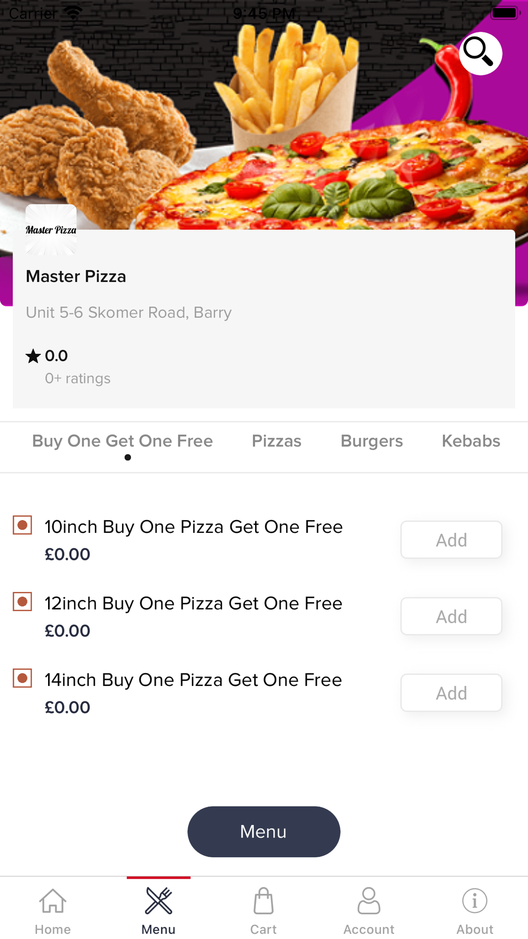Image resolution: width=528 pixels, height=939 pixels.
Task: Tap the 10inch pizza item indicator
Action: pos(22,525)
